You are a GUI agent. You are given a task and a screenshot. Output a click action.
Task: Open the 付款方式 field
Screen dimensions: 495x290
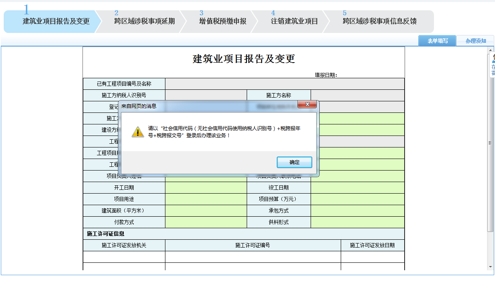coord(206,222)
